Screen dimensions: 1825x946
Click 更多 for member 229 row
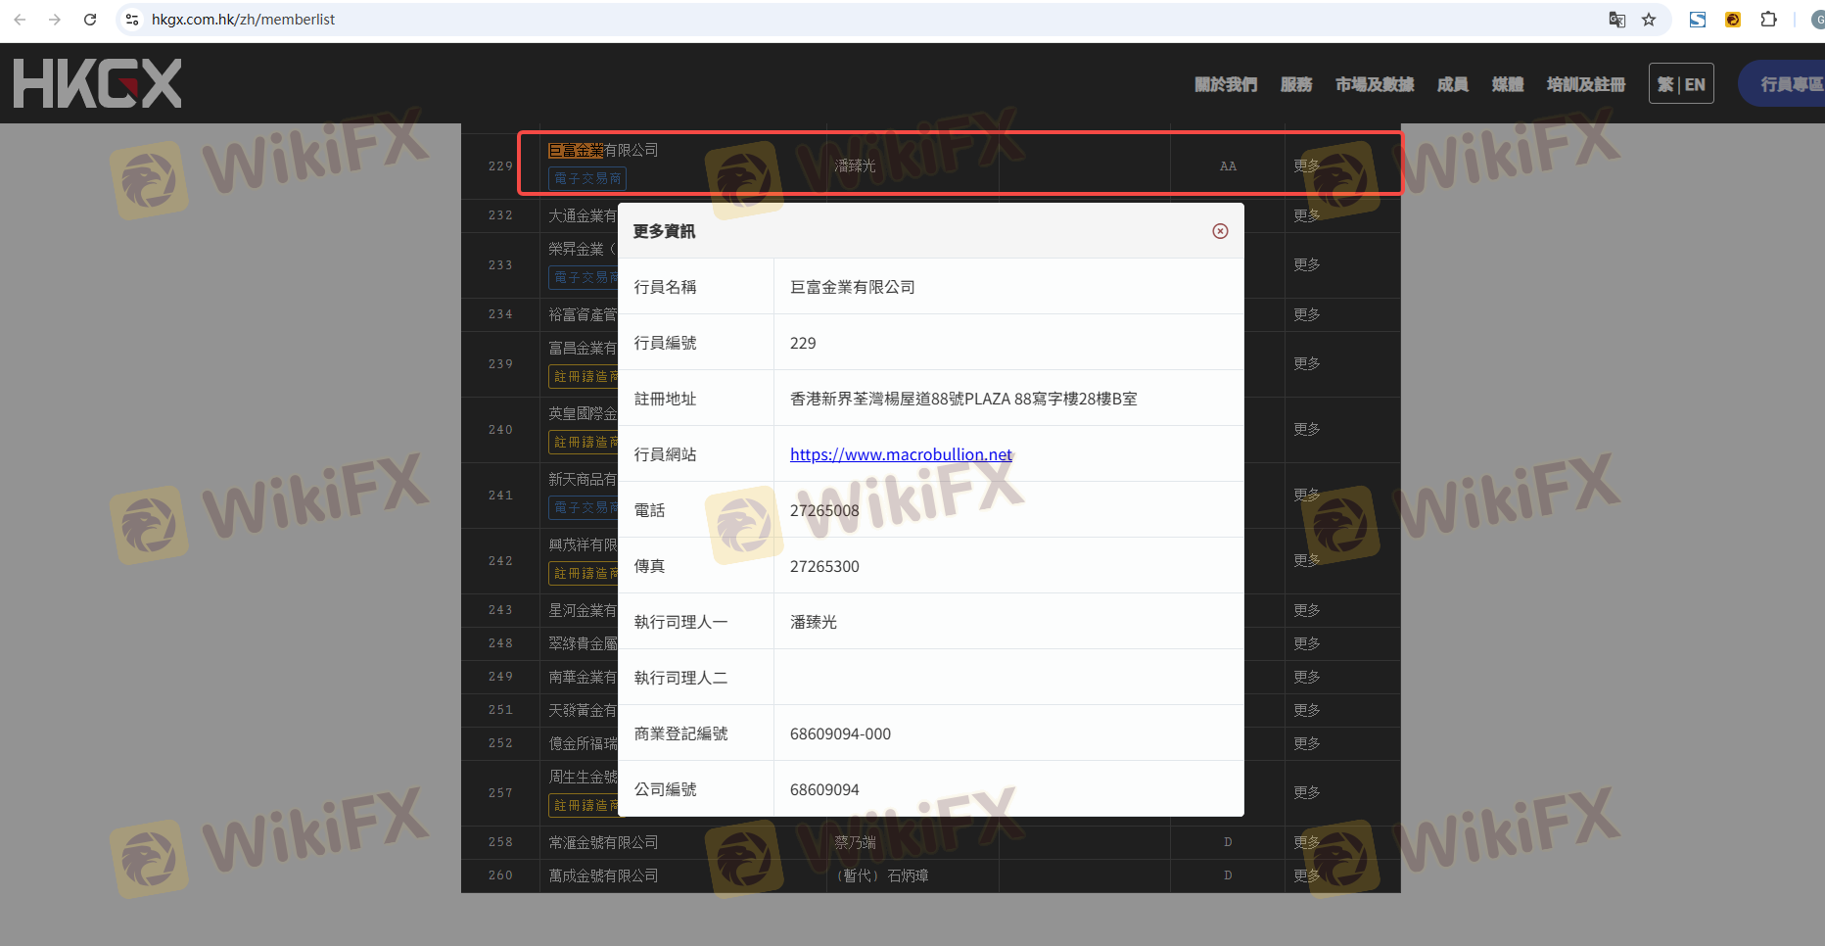(x=1307, y=166)
